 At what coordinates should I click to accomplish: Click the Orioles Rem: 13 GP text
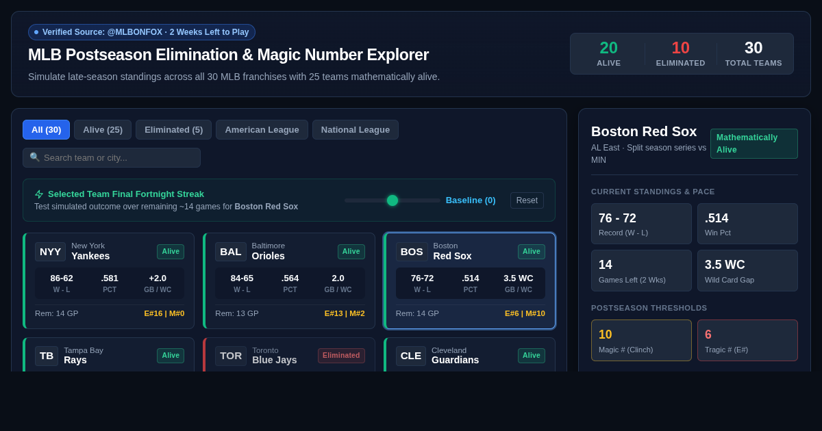point(237,313)
